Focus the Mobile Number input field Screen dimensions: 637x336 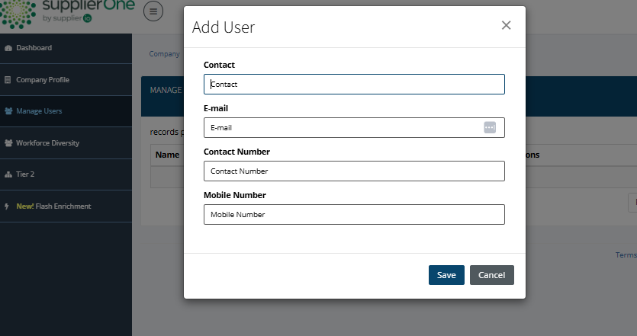coord(354,215)
